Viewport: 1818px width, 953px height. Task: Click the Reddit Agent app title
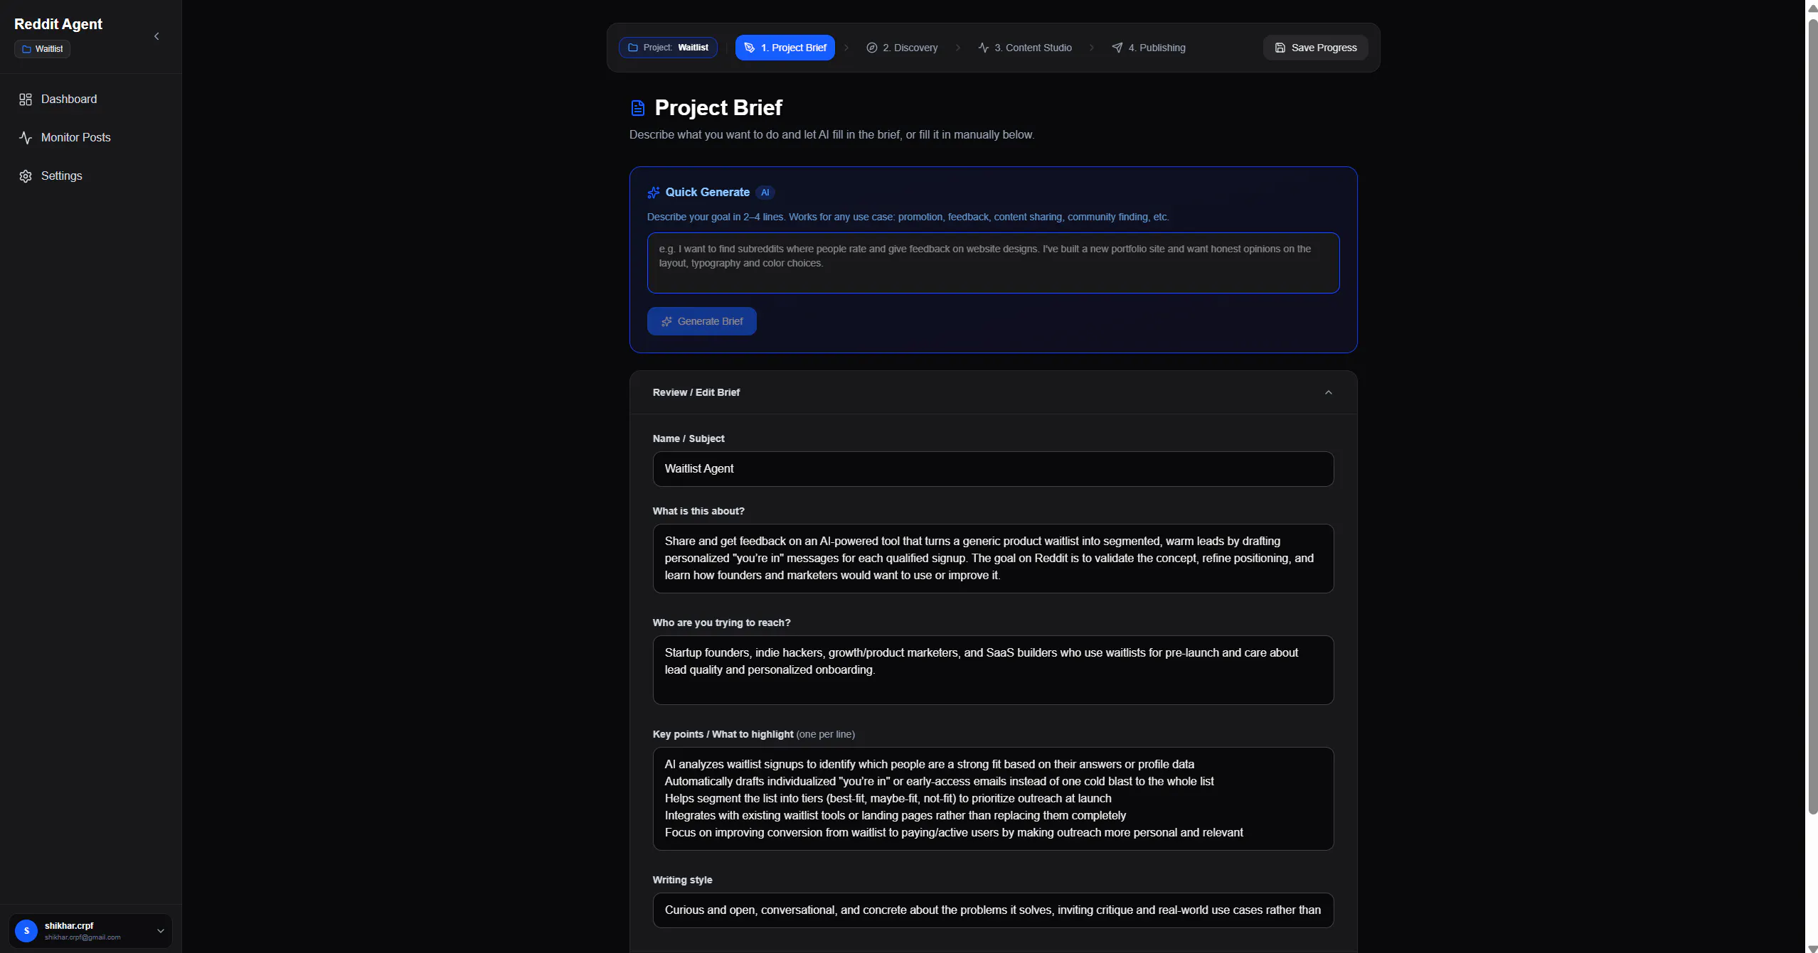point(58,24)
